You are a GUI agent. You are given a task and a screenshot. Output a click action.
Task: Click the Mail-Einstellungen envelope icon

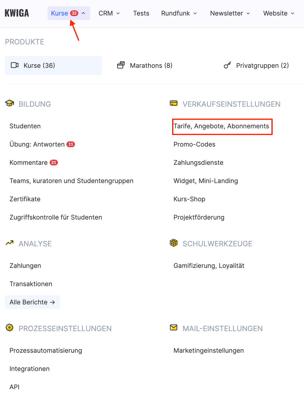[174, 327]
